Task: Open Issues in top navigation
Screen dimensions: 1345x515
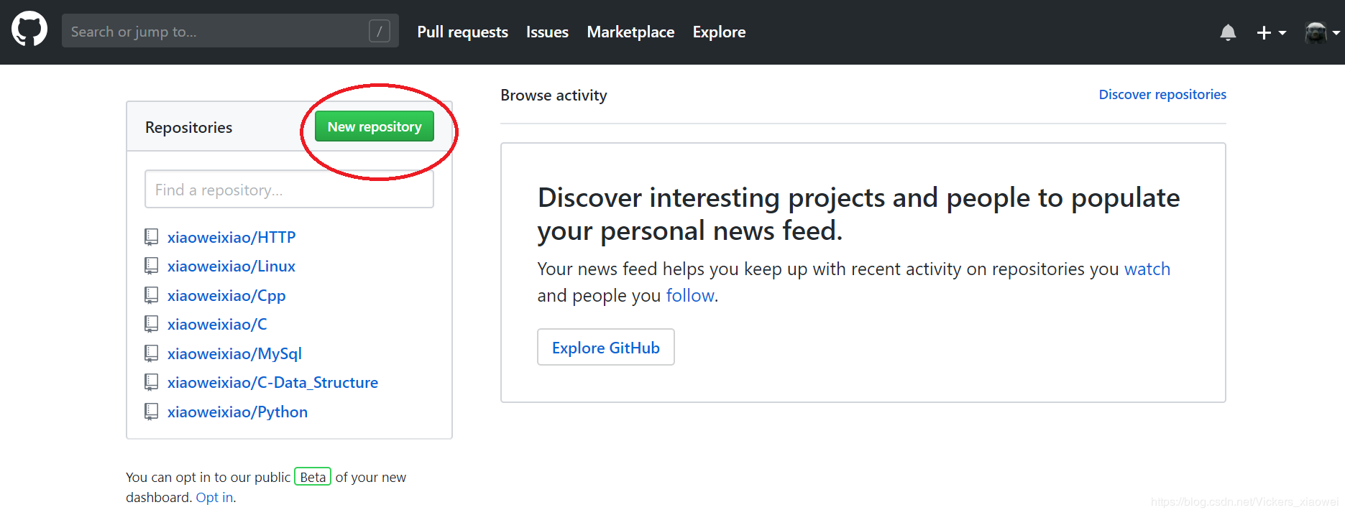Action: point(547,32)
